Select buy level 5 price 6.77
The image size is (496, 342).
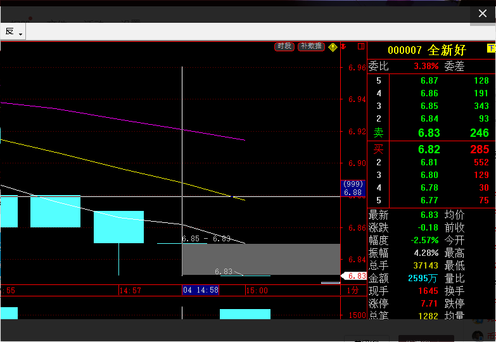pos(429,200)
